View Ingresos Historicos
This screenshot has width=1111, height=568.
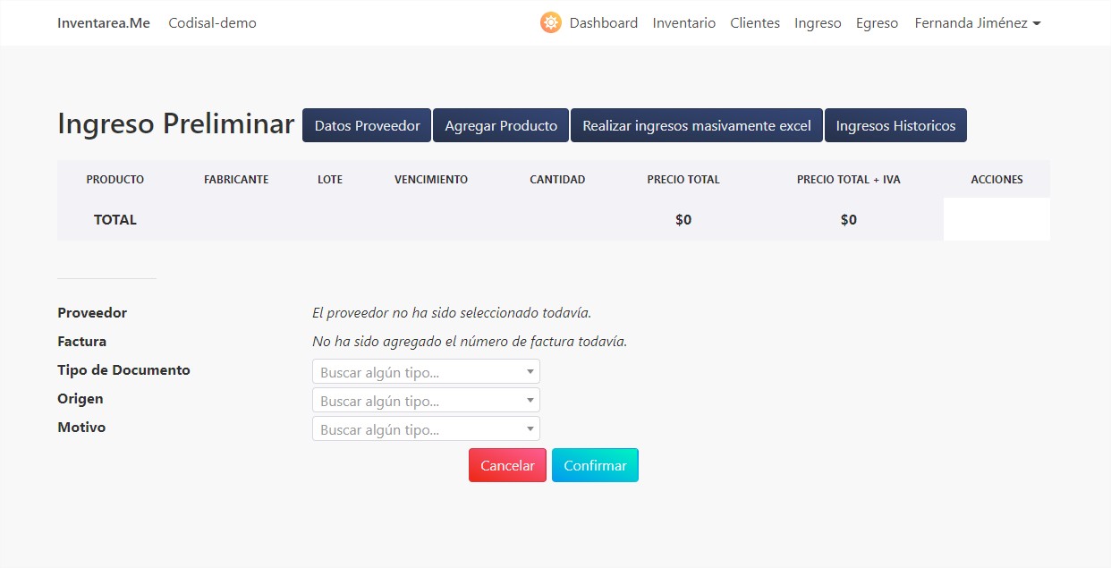(895, 125)
